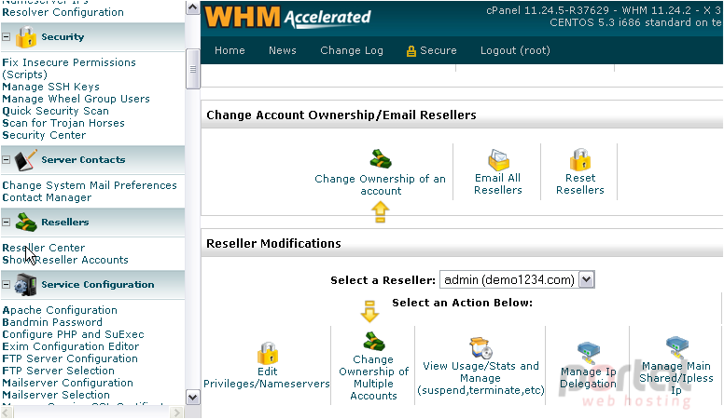Click the WHM Accelerated logo

point(287,17)
